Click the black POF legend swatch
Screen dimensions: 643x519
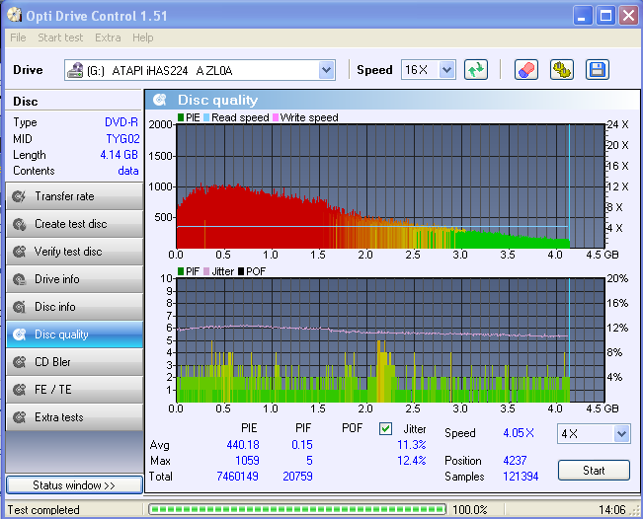241,271
